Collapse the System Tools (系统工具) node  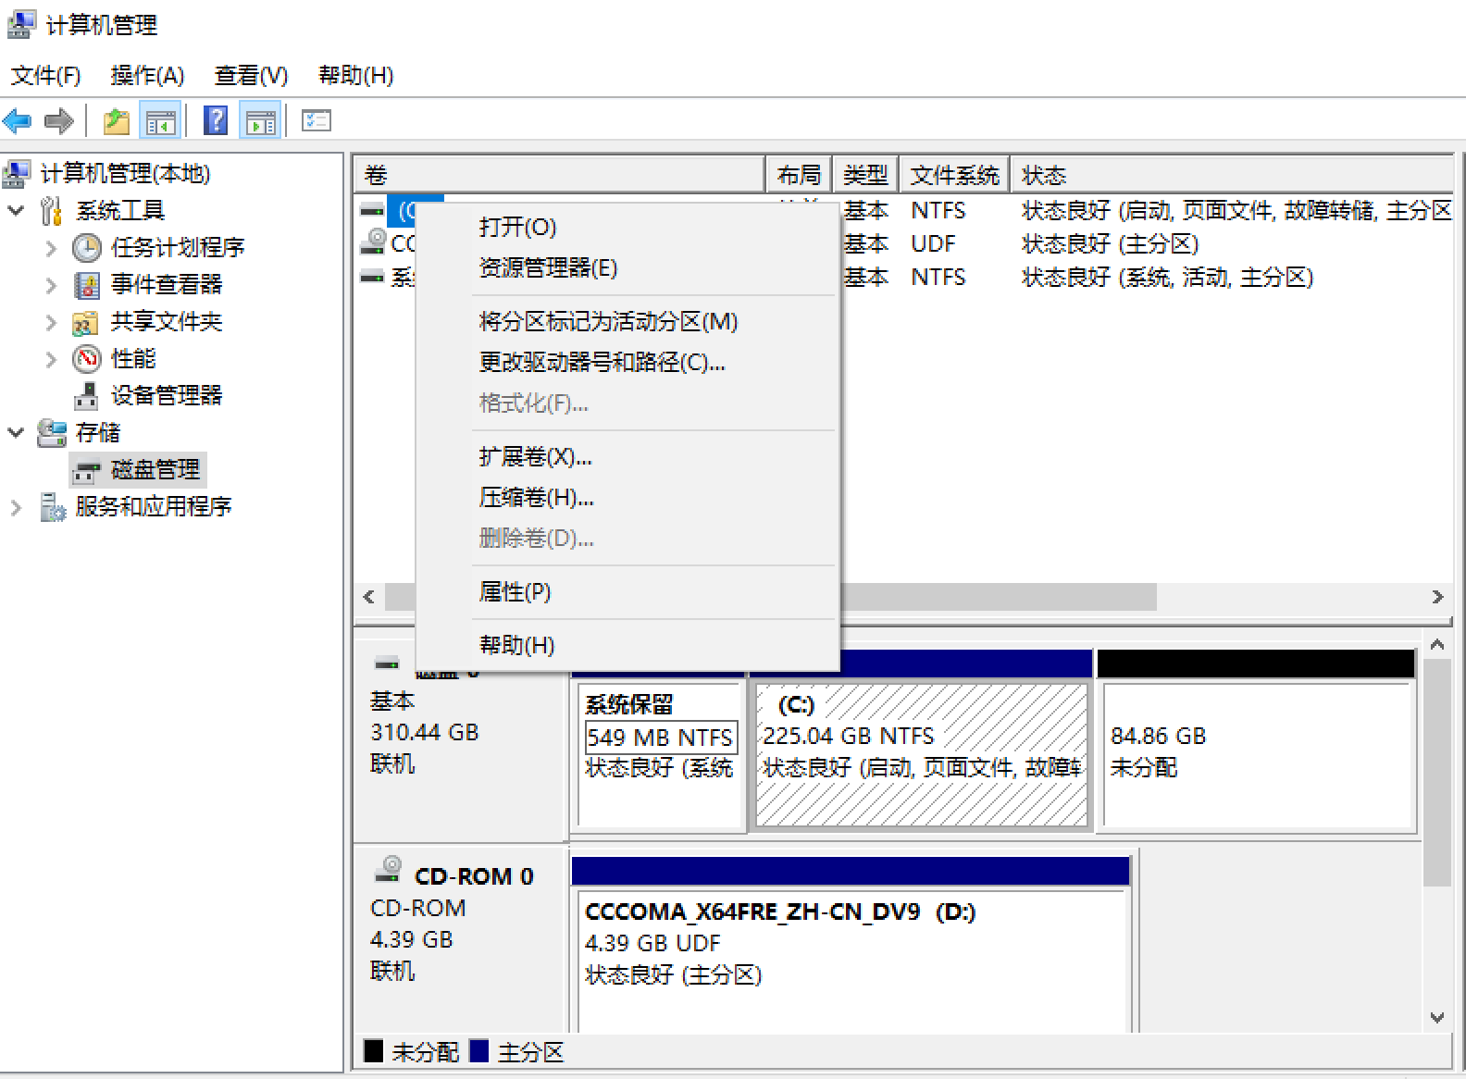tap(16, 211)
